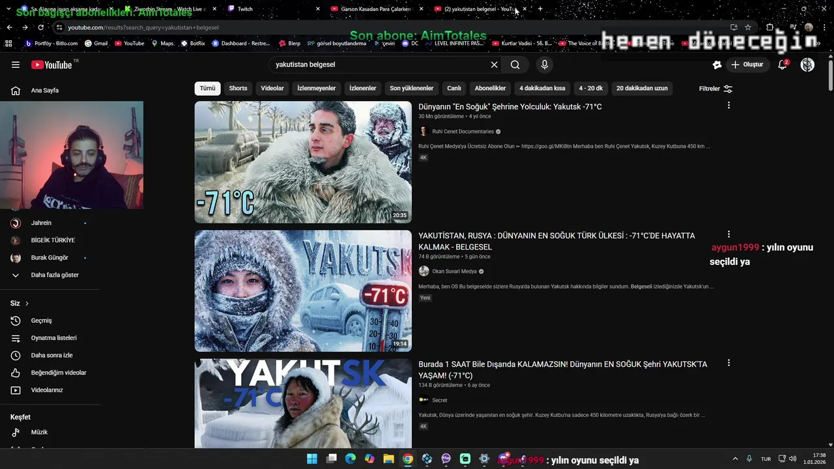Click the page vertical scrollbar
The image size is (834, 469).
(x=830, y=74)
